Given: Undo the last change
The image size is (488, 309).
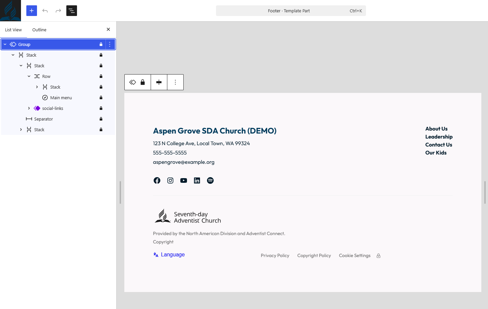Looking at the screenshot, I should (x=45, y=11).
